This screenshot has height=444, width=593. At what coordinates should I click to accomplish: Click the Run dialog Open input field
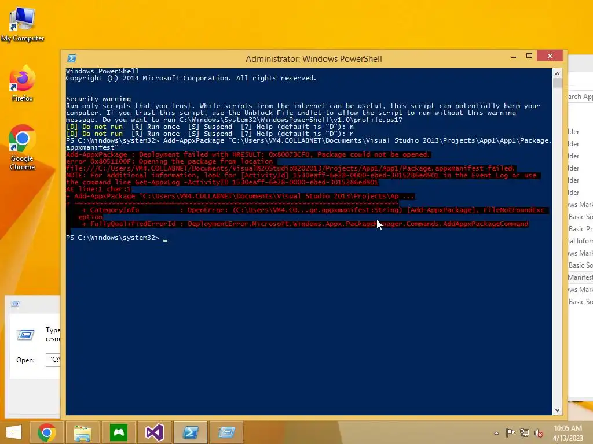pos(53,360)
